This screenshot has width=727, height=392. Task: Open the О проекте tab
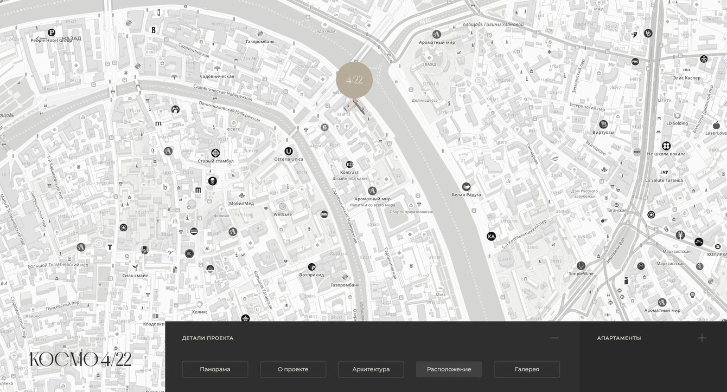(x=293, y=369)
